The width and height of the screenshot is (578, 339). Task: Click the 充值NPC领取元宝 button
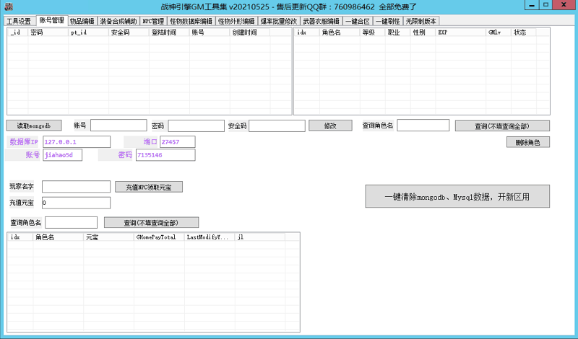(149, 187)
